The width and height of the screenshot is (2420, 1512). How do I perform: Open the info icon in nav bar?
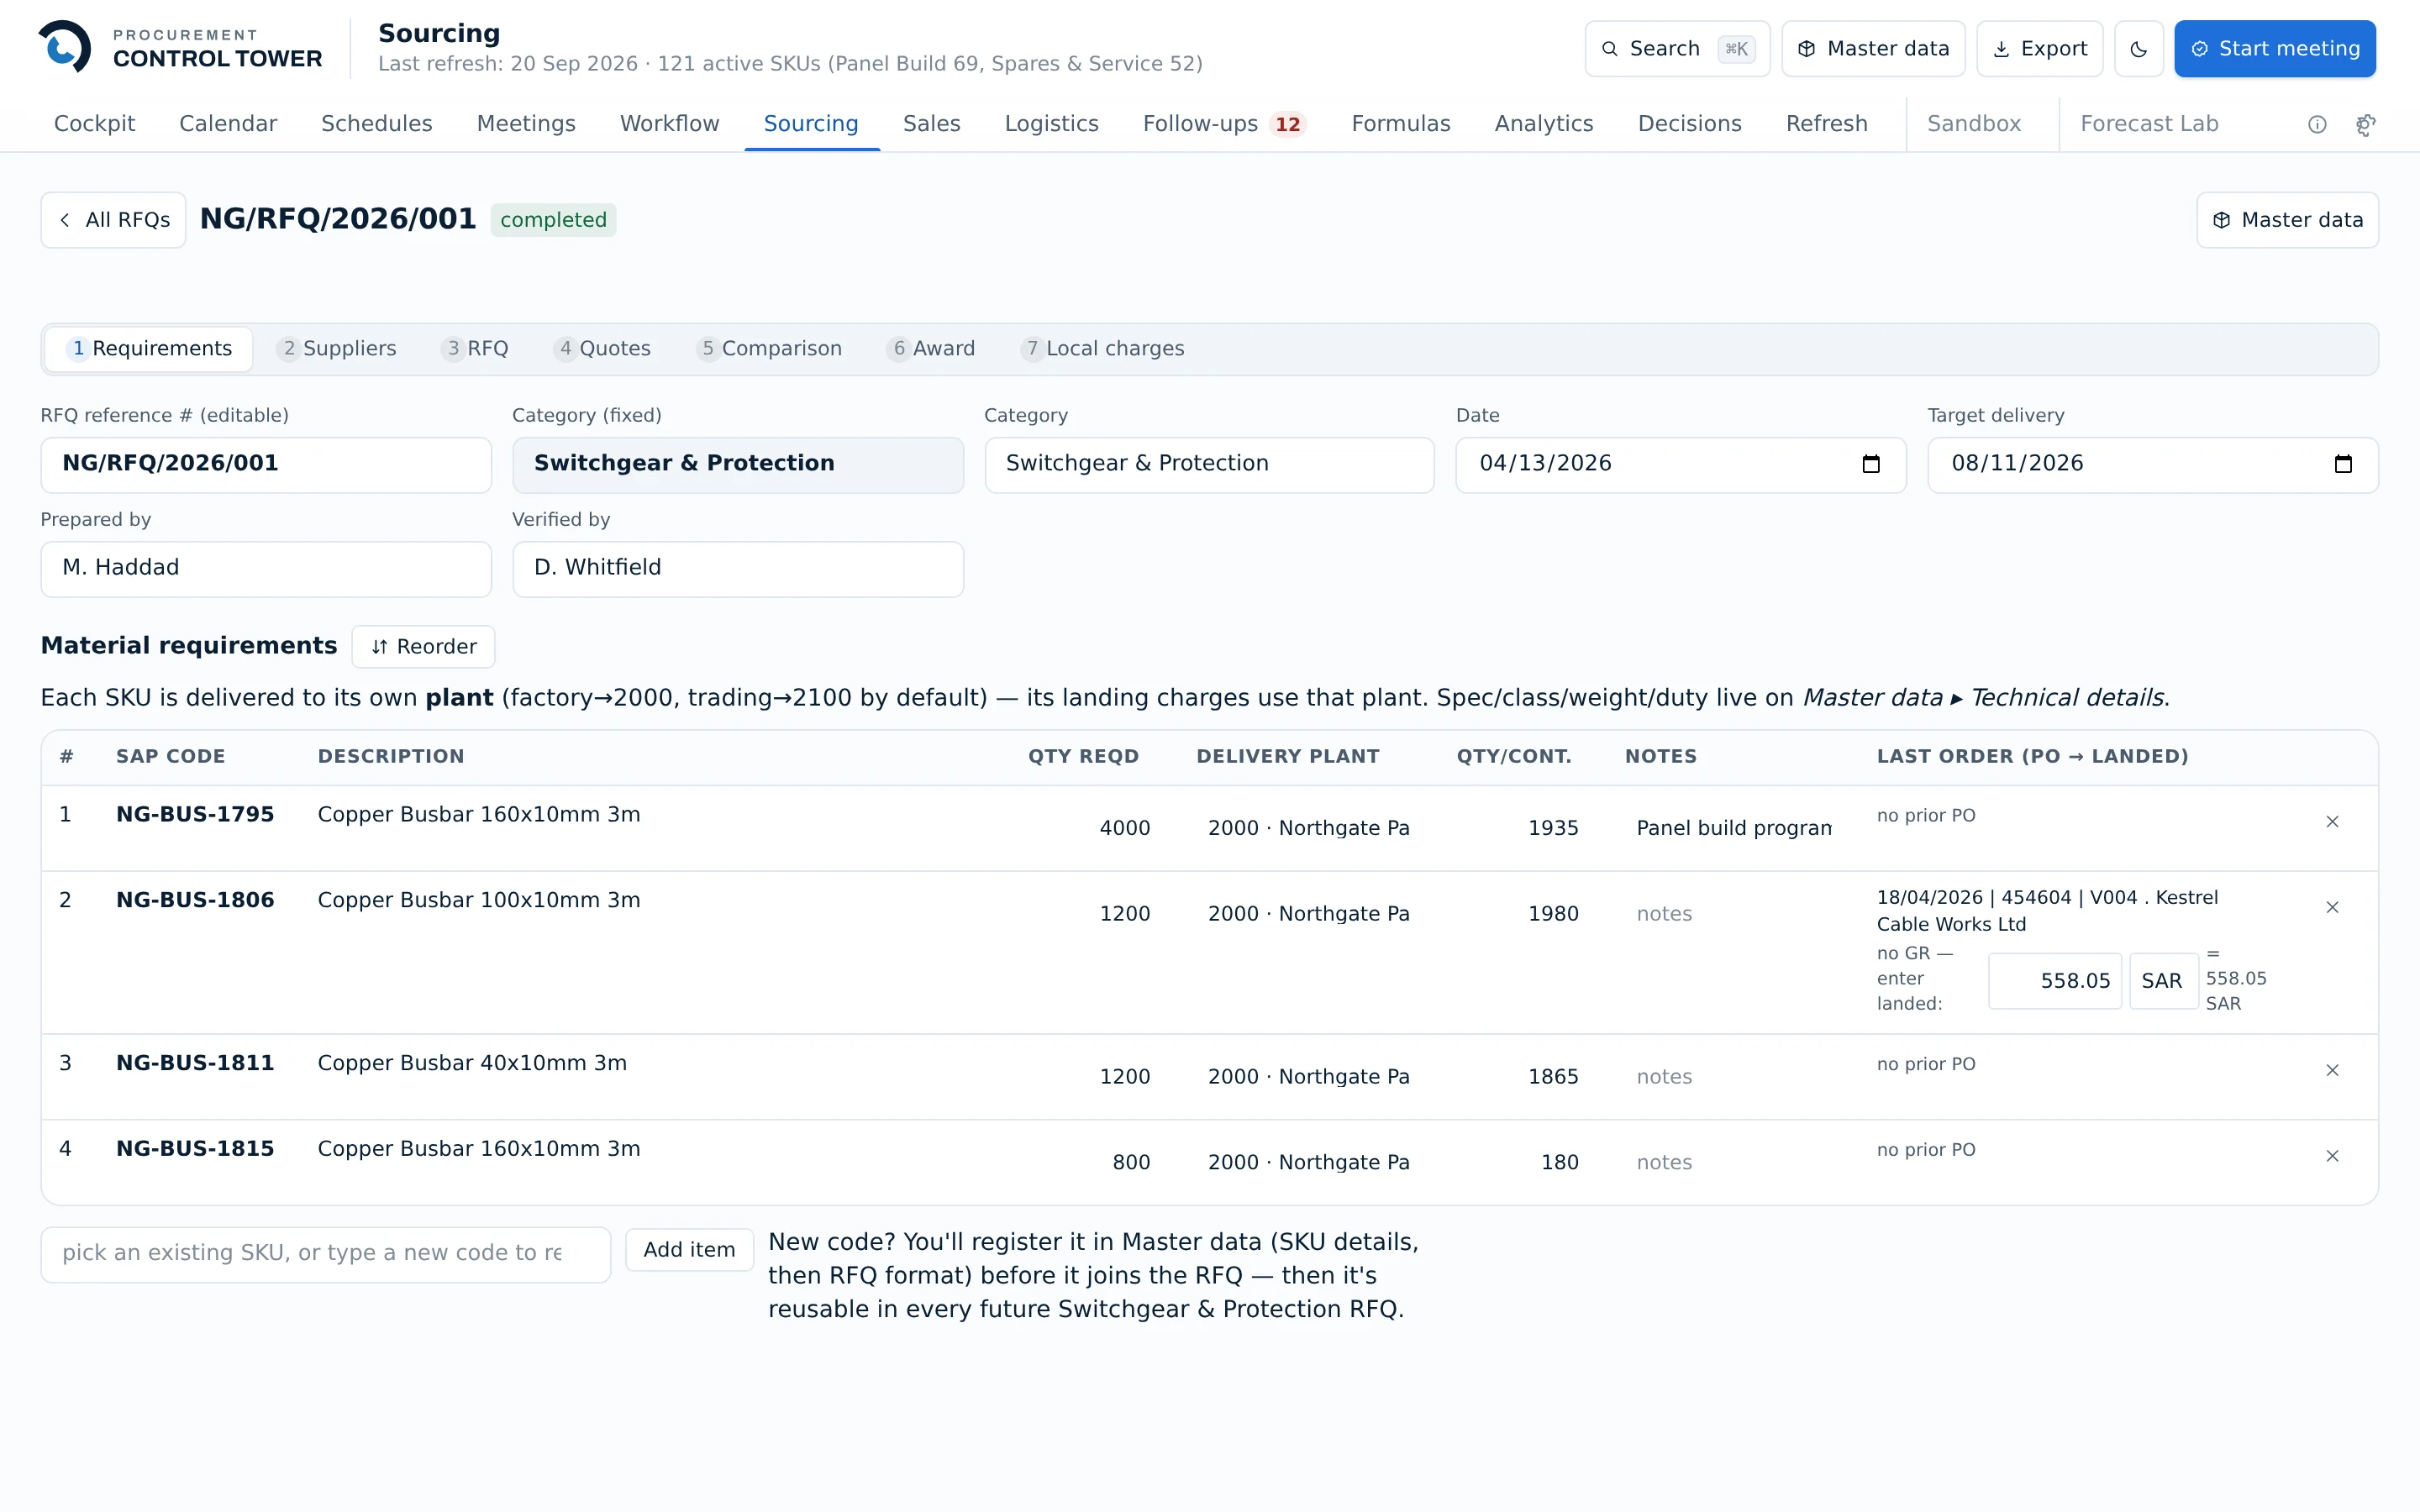(2317, 124)
